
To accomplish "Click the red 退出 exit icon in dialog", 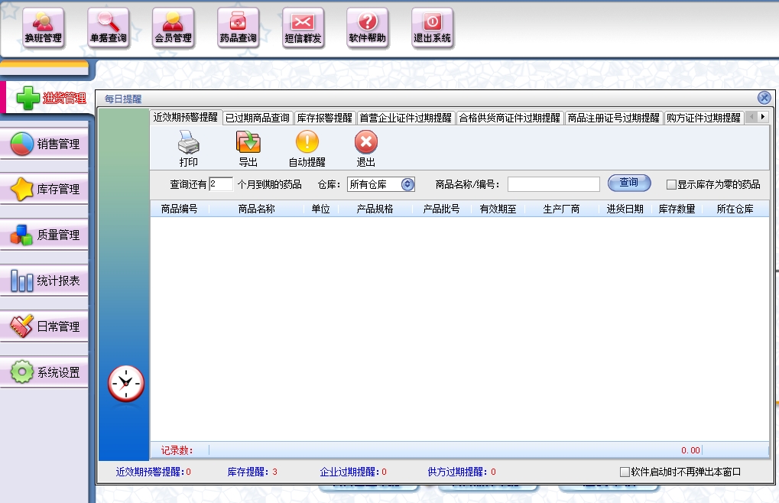I will pyautogui.click(x=366, y=148).
